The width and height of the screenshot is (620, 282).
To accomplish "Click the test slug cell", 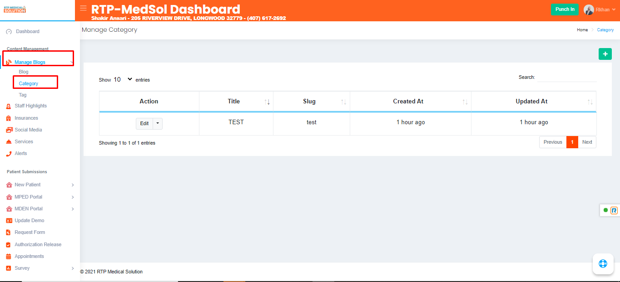I will click(x=312, y=122).
